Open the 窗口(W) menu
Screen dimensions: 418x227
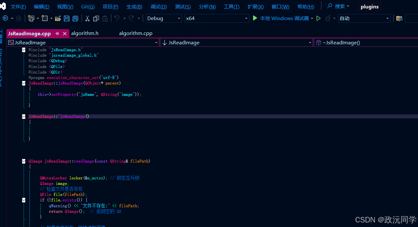[x=280, y=7]
